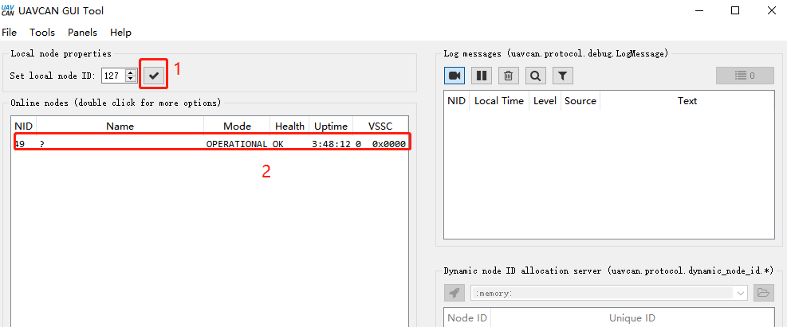
Task: Increase local node ID with up arrow
Action: point(131,72)
